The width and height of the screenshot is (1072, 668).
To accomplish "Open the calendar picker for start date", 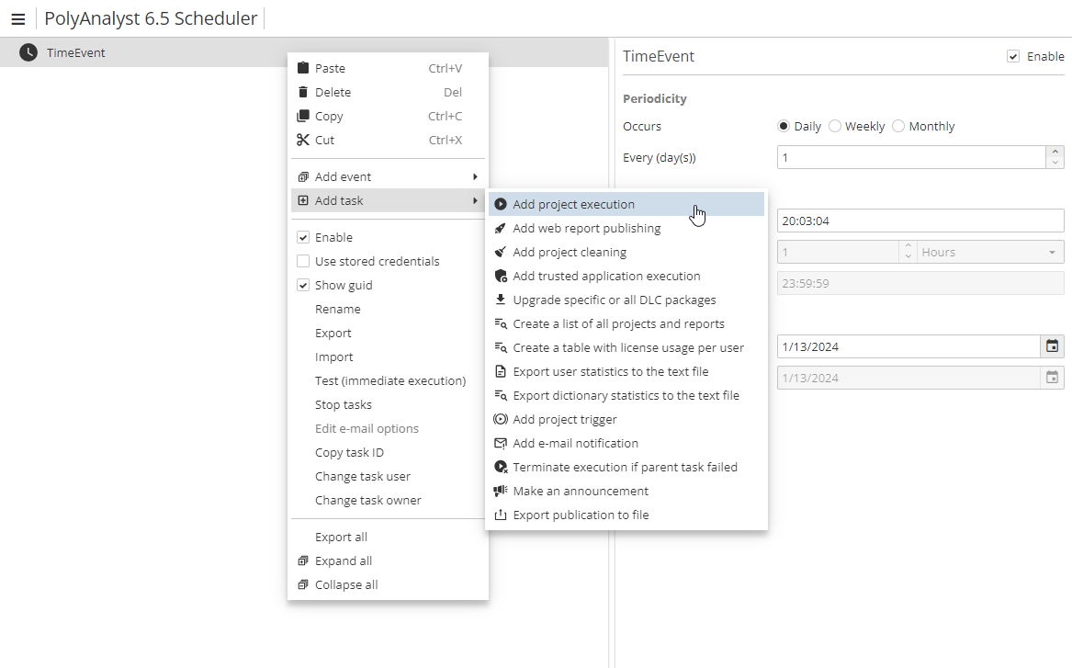I will click(1053, 346).
